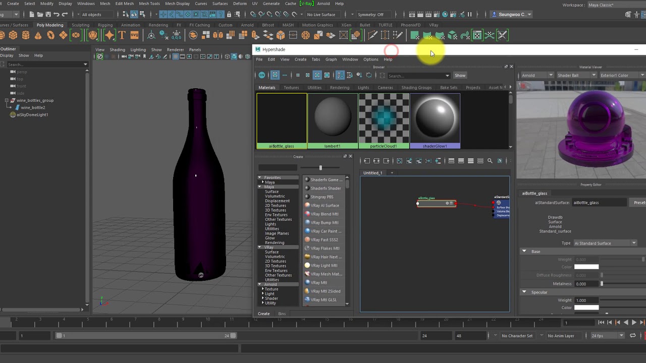Expand Arnold Shader subcategory

click(x=262, y=298)
